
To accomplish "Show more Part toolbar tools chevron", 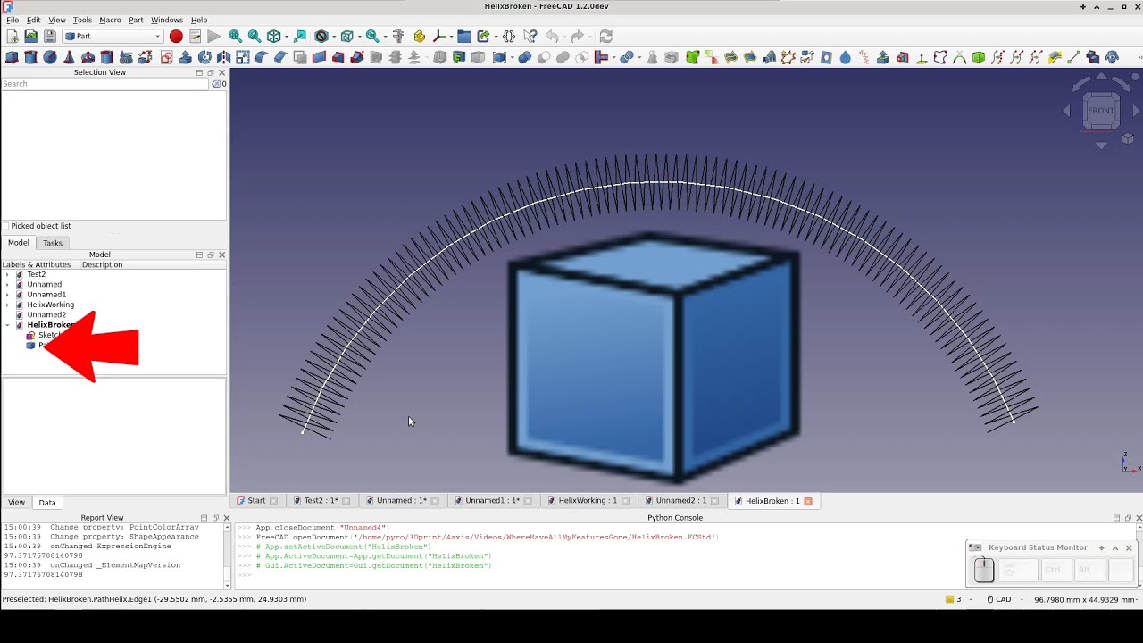I will (1138, 57).
